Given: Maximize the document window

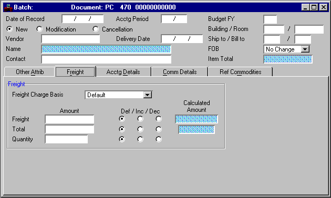Looking at the screenshot, I should 314,7.
